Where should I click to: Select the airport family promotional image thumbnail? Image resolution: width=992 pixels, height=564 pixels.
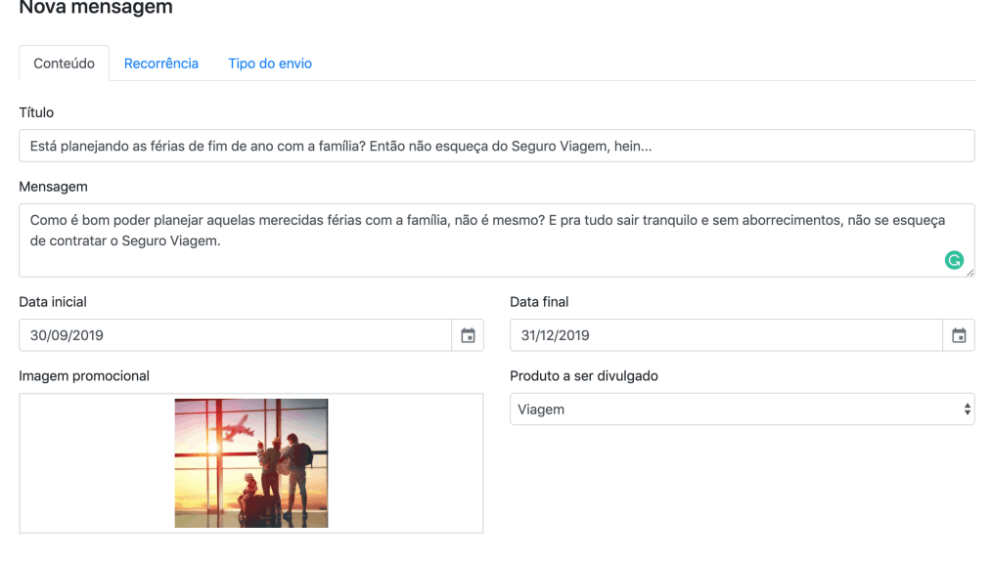[251, 463]
